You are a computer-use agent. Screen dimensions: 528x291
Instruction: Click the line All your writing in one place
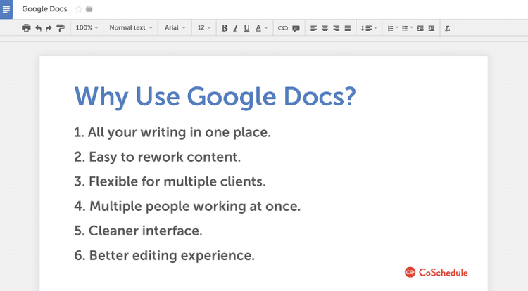tap(172, 132)
